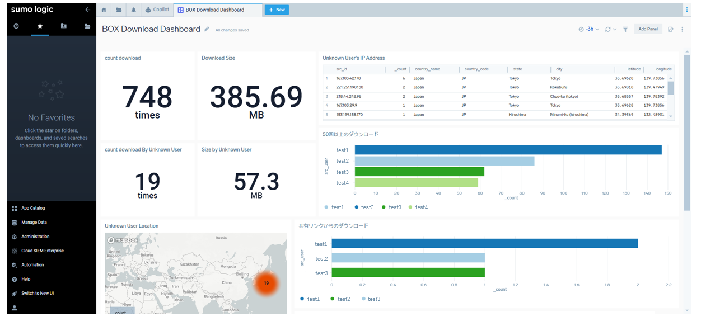Open Automation menu item
Viewport: 701px width, 326px height.
(x=32, y=265)
